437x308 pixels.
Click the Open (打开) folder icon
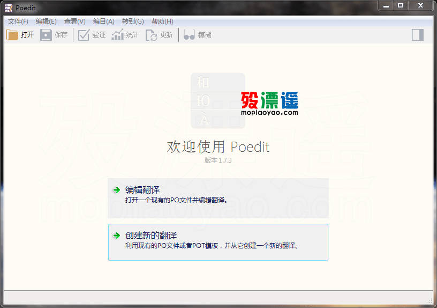click(12, 35)
